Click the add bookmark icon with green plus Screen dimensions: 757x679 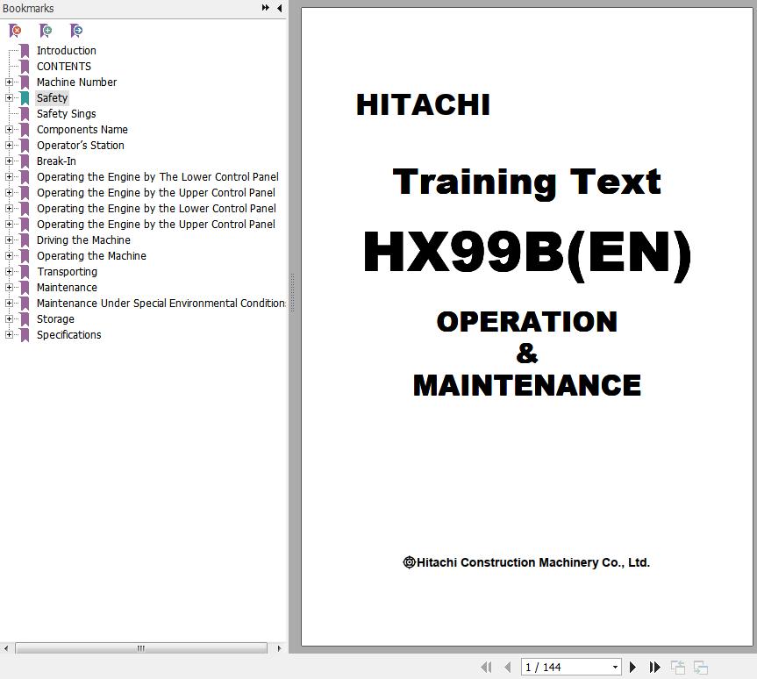[46, 31]
